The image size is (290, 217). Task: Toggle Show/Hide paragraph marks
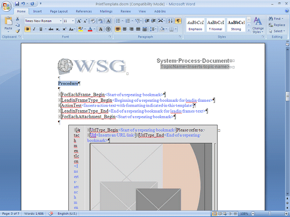coord(178,21)
